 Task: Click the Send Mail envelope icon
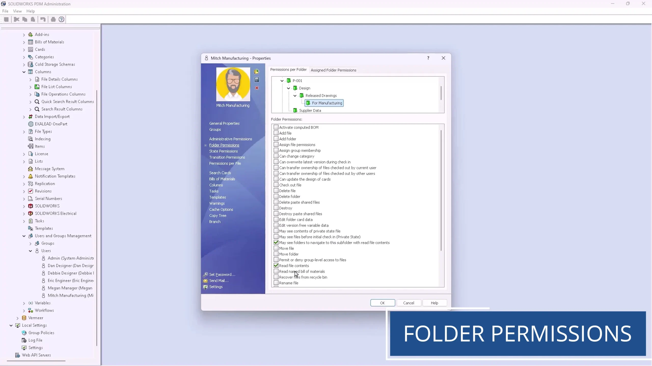[206, 281]
